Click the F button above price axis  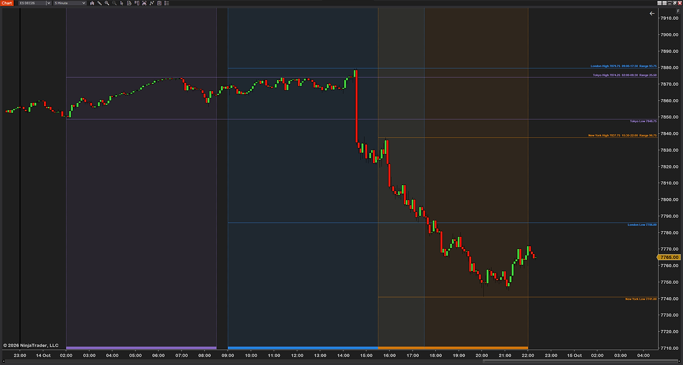pos(678,11)
